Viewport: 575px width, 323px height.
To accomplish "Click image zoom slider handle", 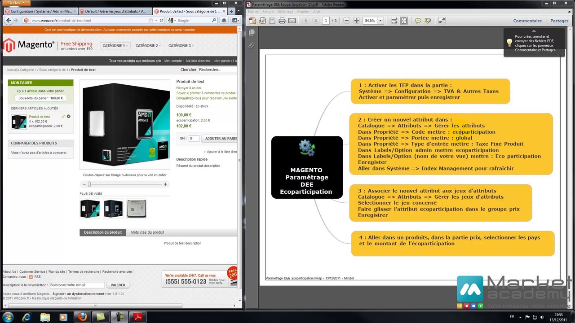I will [x=89, y=184].
